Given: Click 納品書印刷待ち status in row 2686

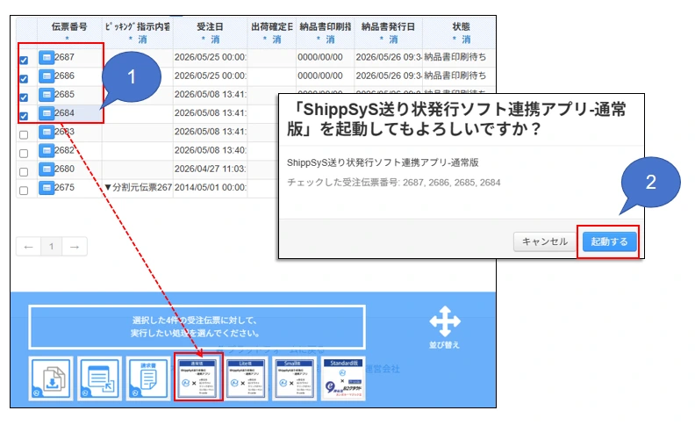Looking at the screenshot, I should click(455, 76).
